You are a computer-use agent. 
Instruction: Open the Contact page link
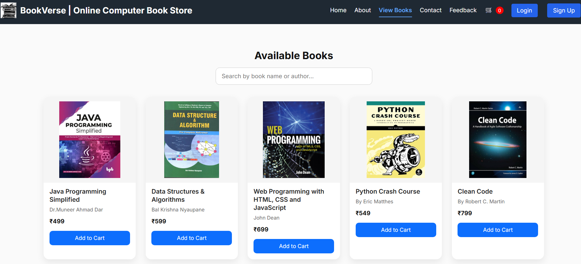[431, 10]
